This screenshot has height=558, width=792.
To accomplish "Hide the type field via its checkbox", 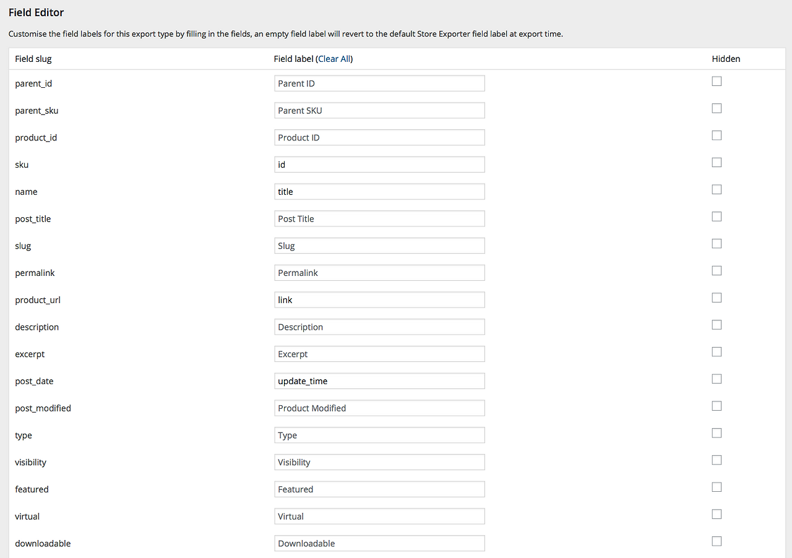I will [x=717, y=433].
